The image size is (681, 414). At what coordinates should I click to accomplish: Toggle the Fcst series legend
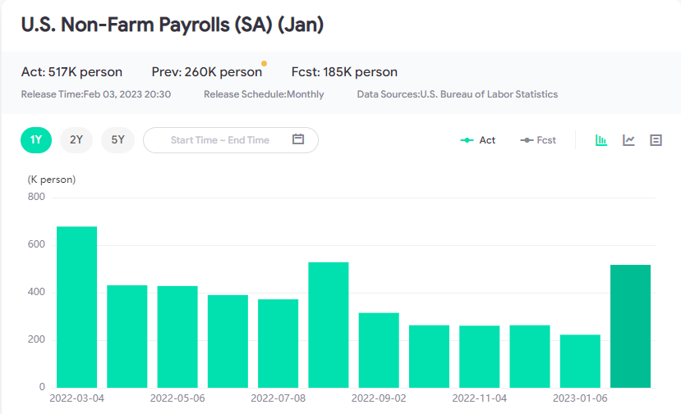[539, 140]
